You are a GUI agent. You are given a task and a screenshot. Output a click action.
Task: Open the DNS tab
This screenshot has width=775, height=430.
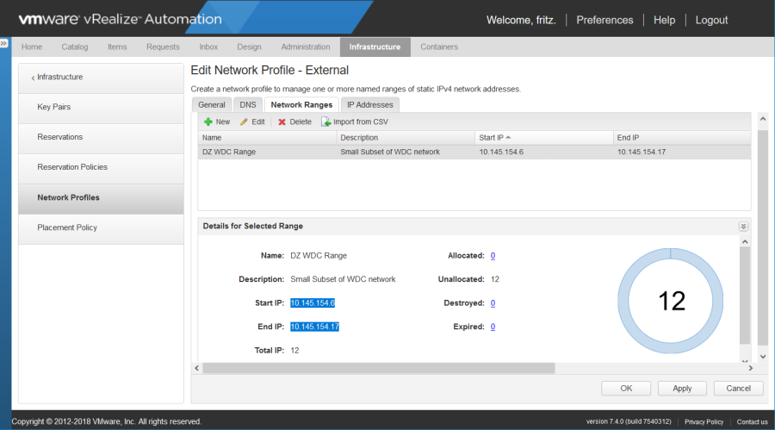pyautogui.click(x=247, y=104)
